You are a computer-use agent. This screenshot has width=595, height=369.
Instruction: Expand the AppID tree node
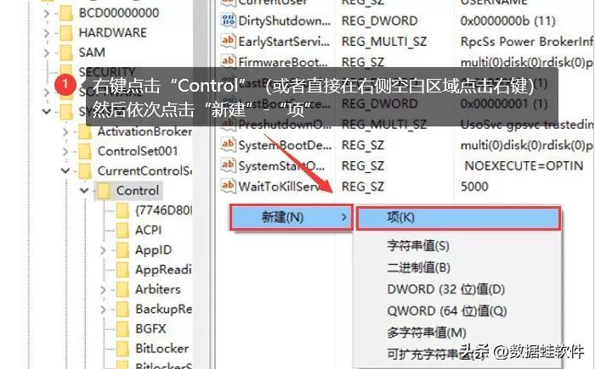(x=103, y=250)
